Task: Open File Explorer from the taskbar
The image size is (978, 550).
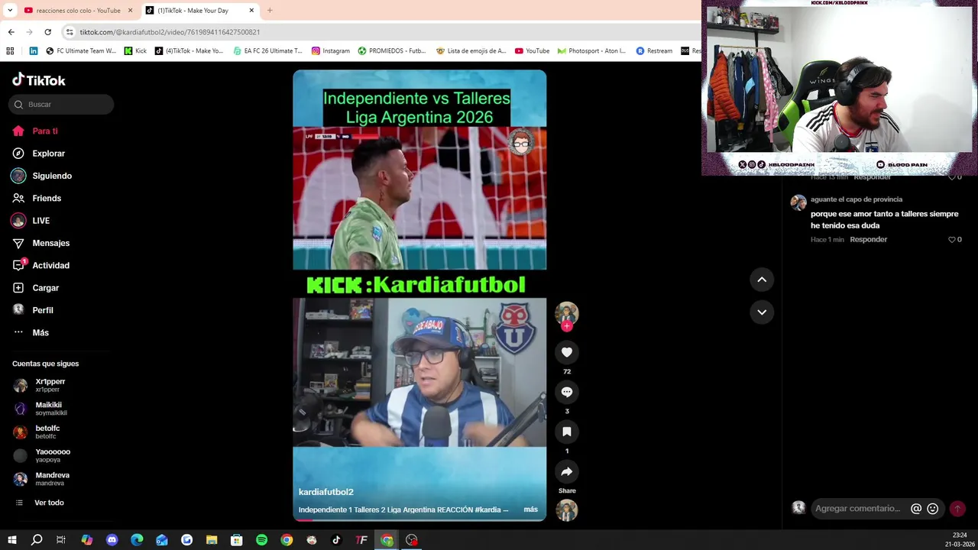Action: 212,540
